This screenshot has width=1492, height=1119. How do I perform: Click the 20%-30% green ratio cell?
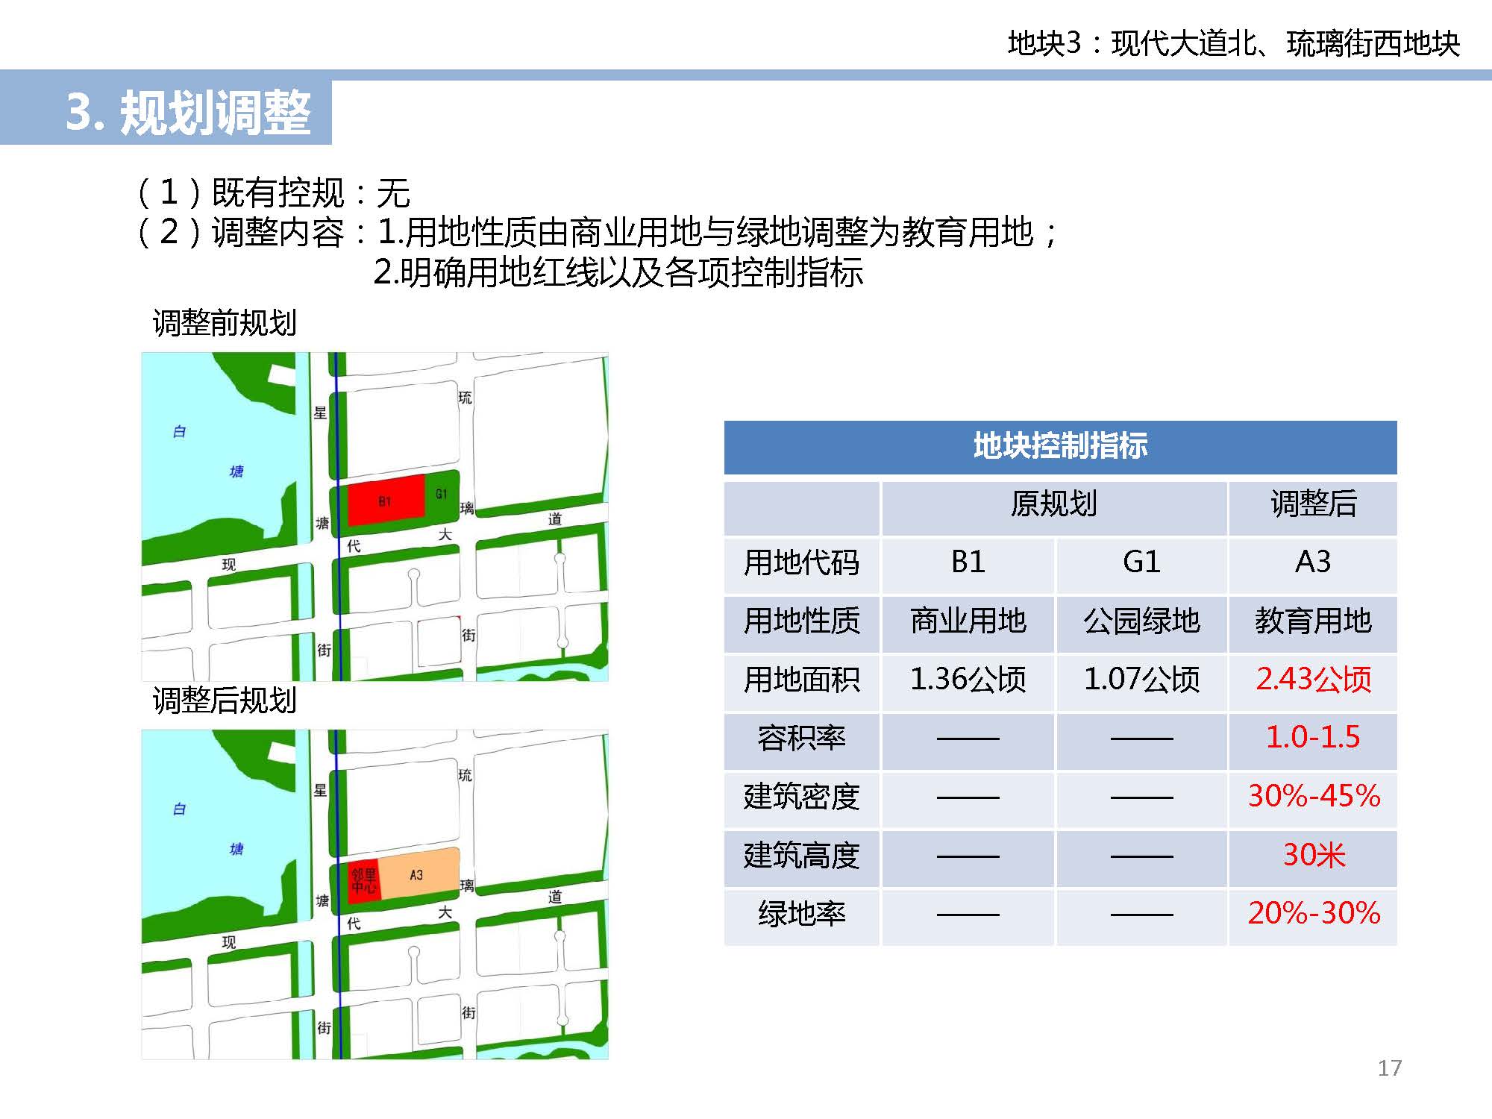pos(1313,914)
